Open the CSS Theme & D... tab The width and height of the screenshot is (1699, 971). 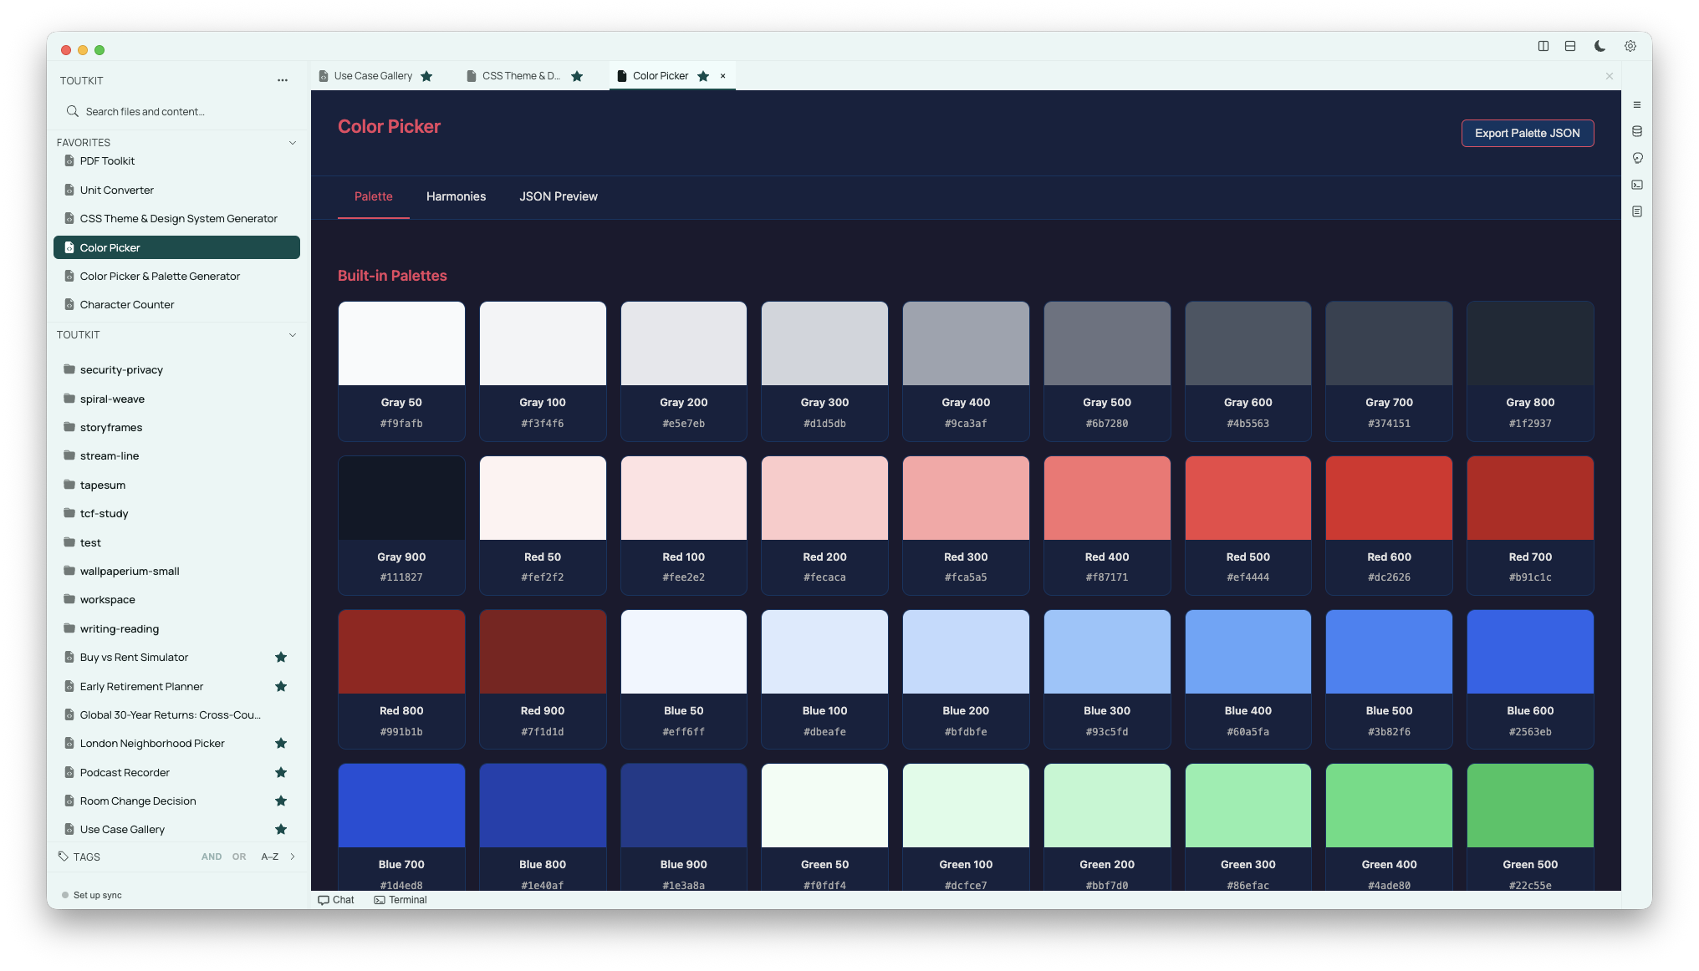(521, 76)
